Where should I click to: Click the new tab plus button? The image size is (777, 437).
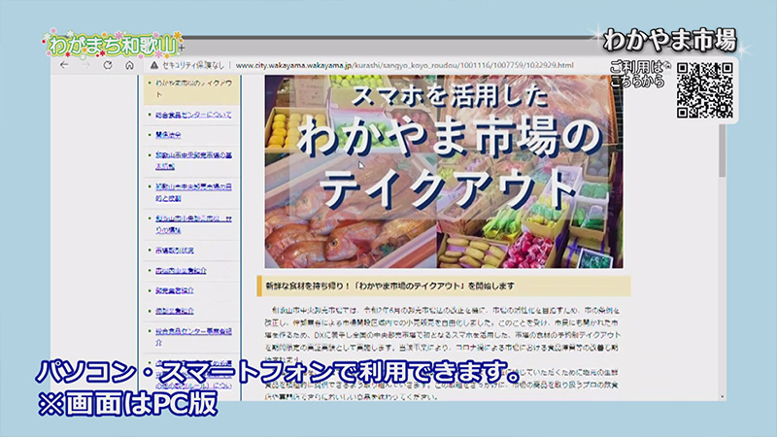click(181, 47)
